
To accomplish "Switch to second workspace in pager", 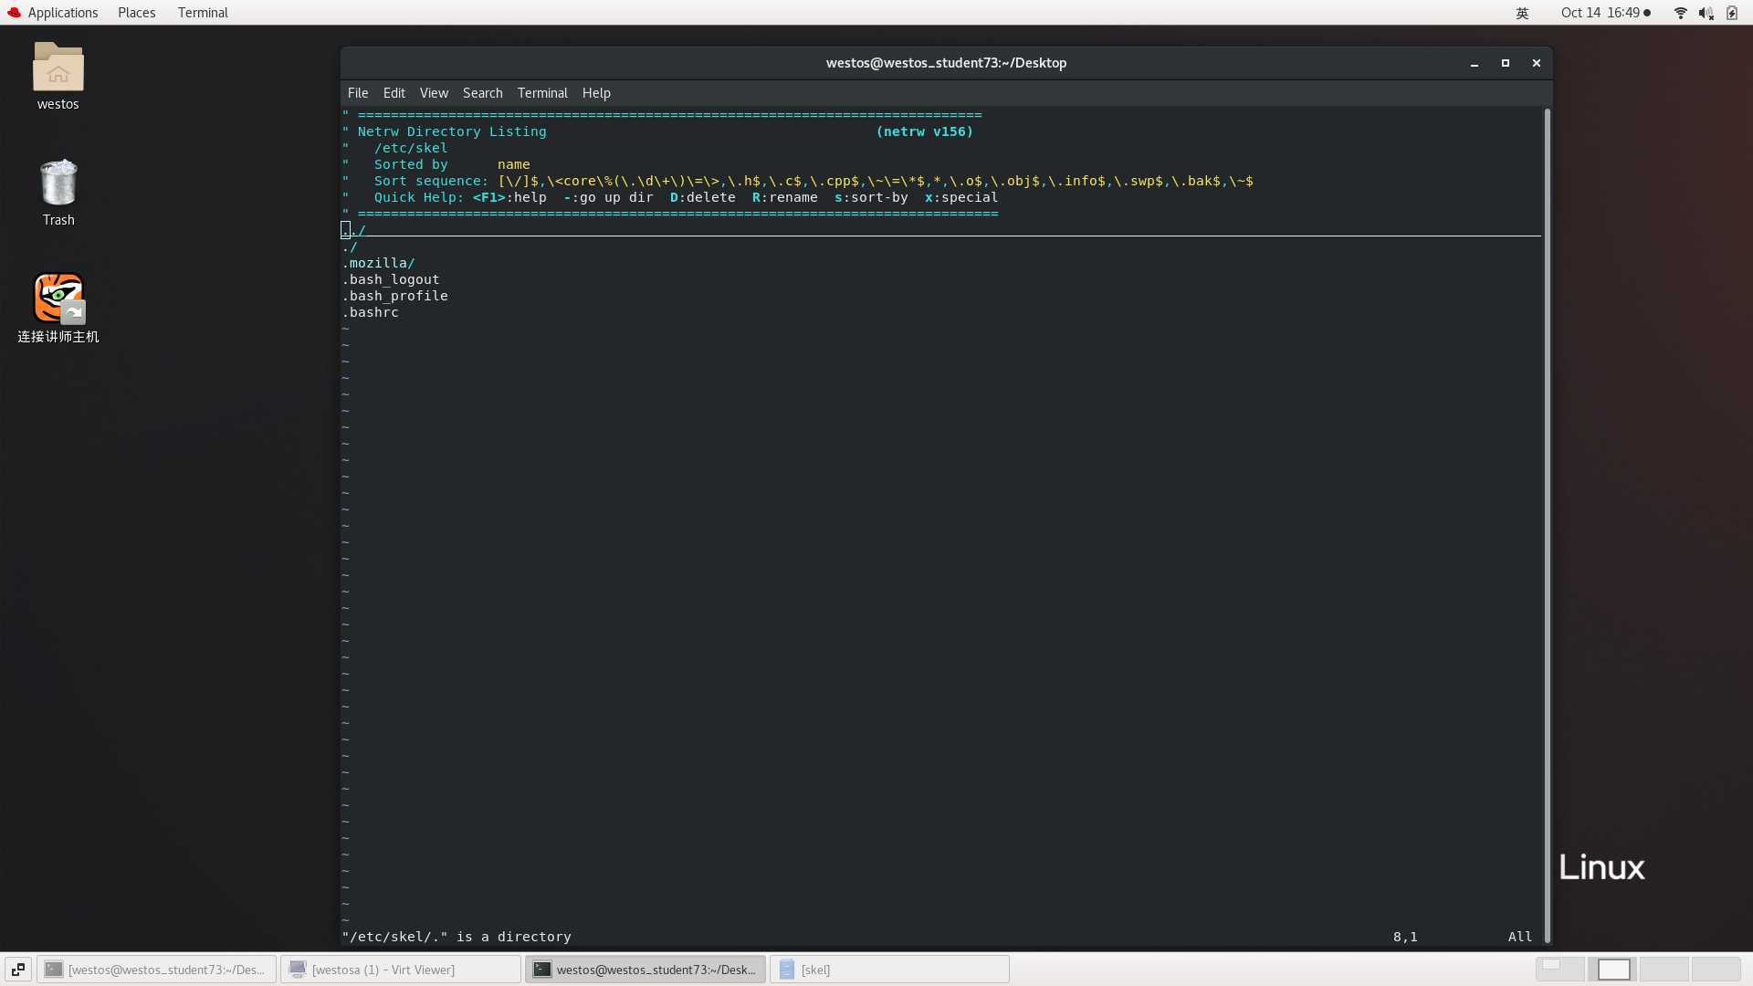I will coord(1612,970).
